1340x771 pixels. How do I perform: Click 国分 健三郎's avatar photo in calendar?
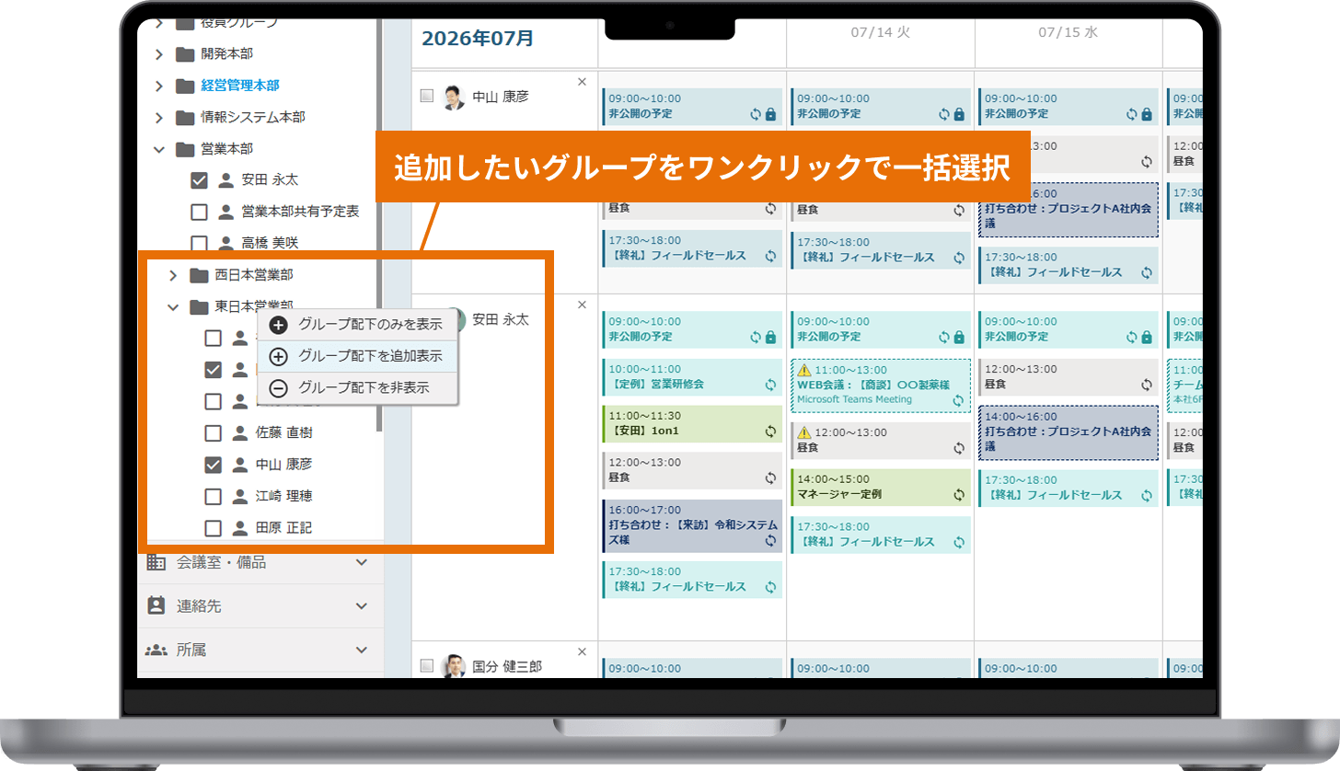pyautogui.click(x=454, y=666)
